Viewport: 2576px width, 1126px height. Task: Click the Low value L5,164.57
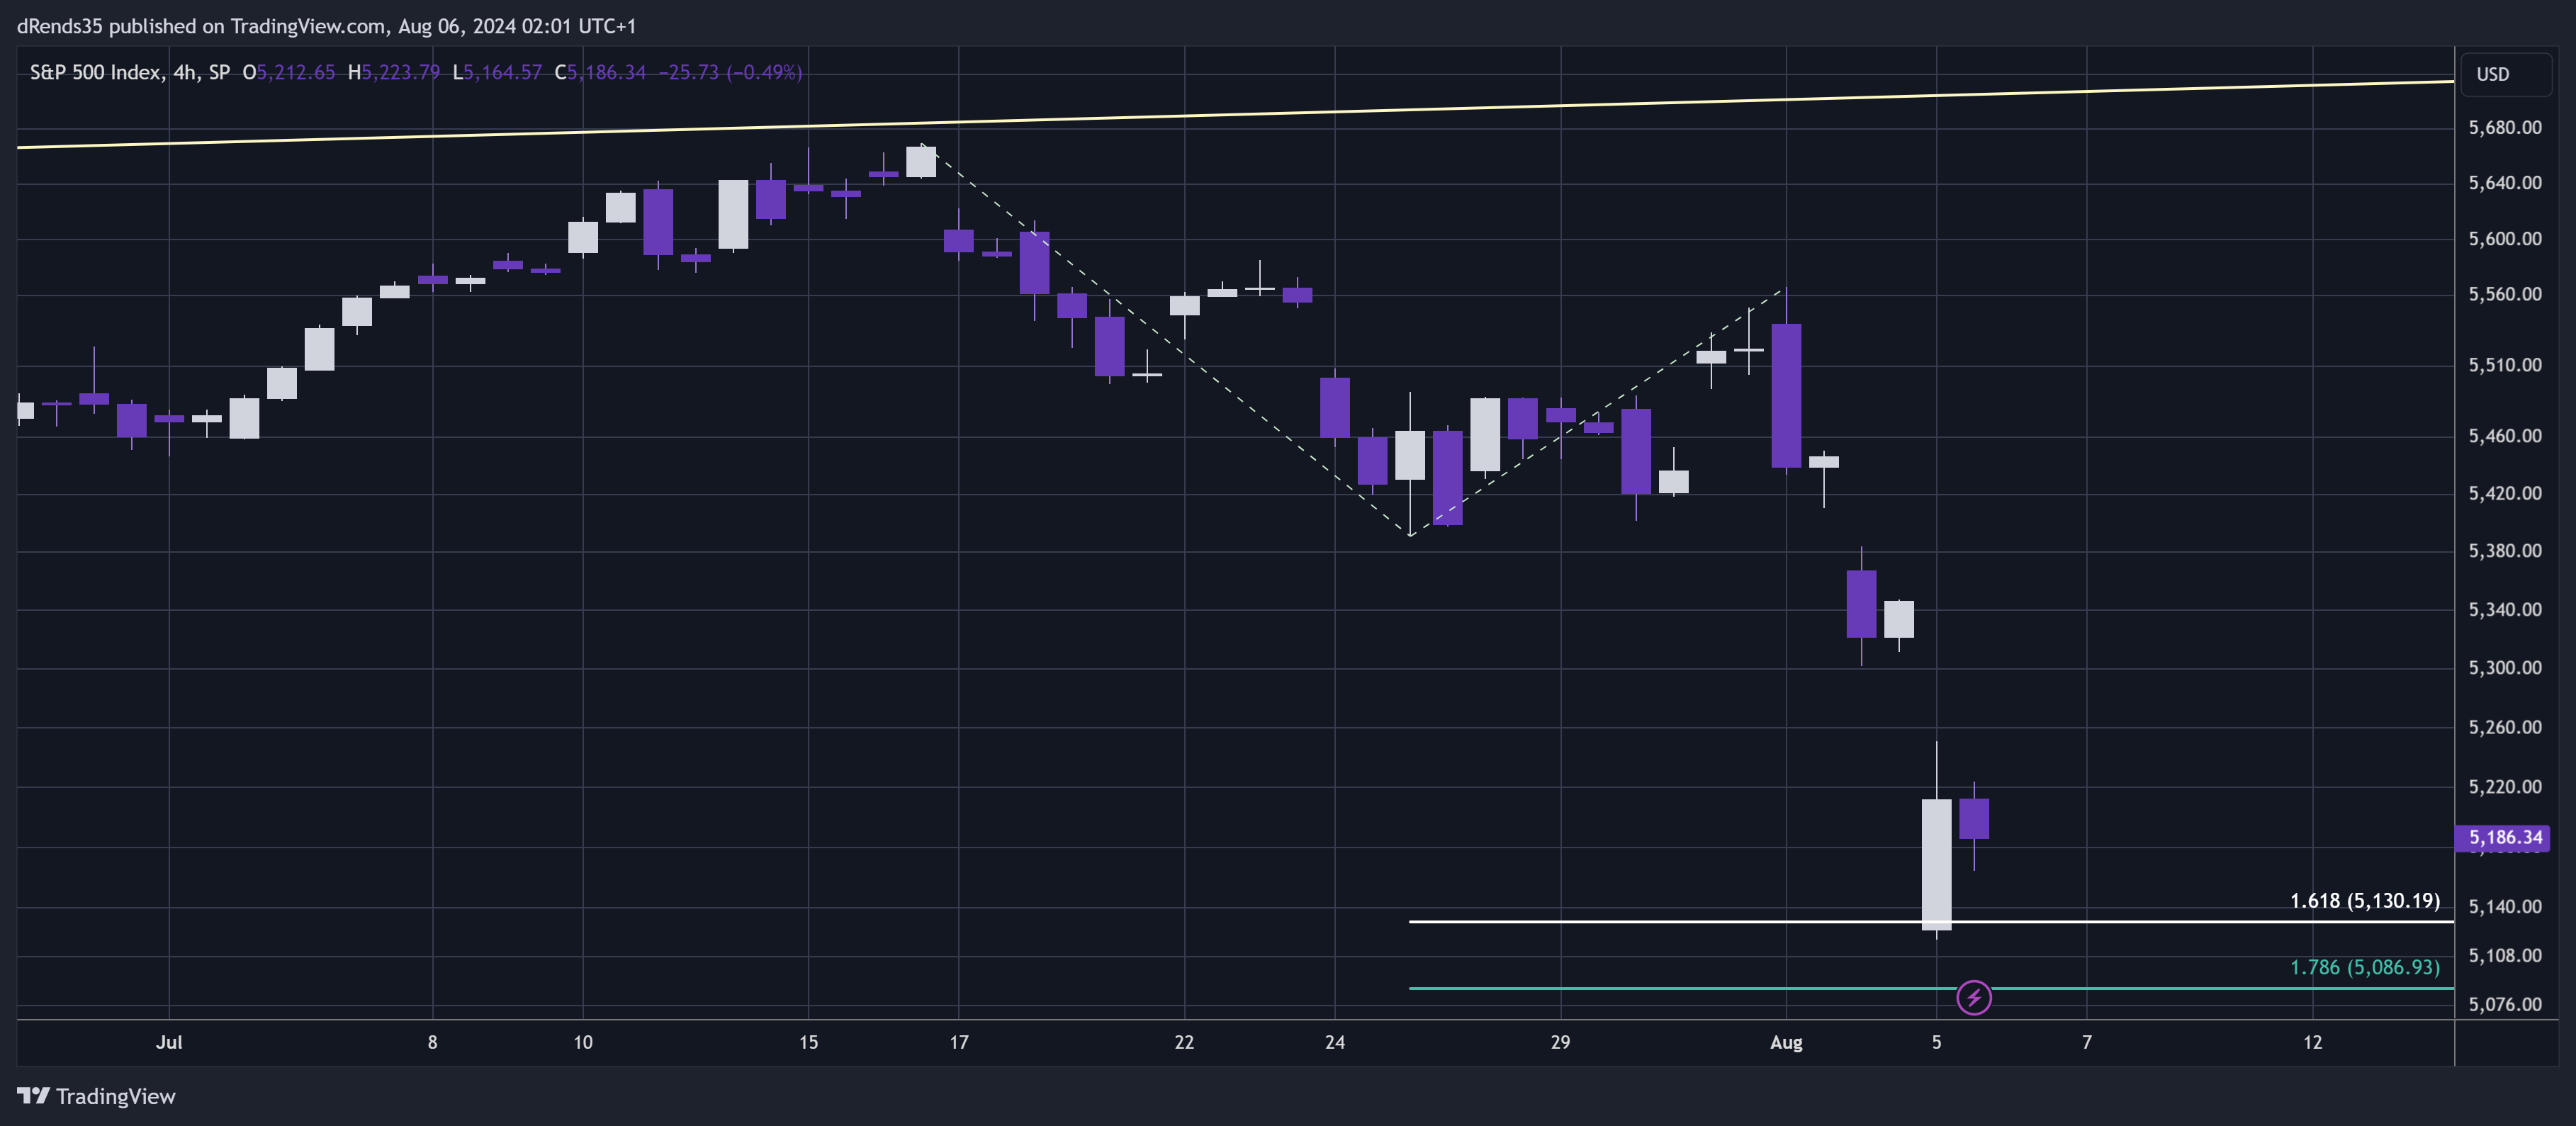tap(497, 72)
